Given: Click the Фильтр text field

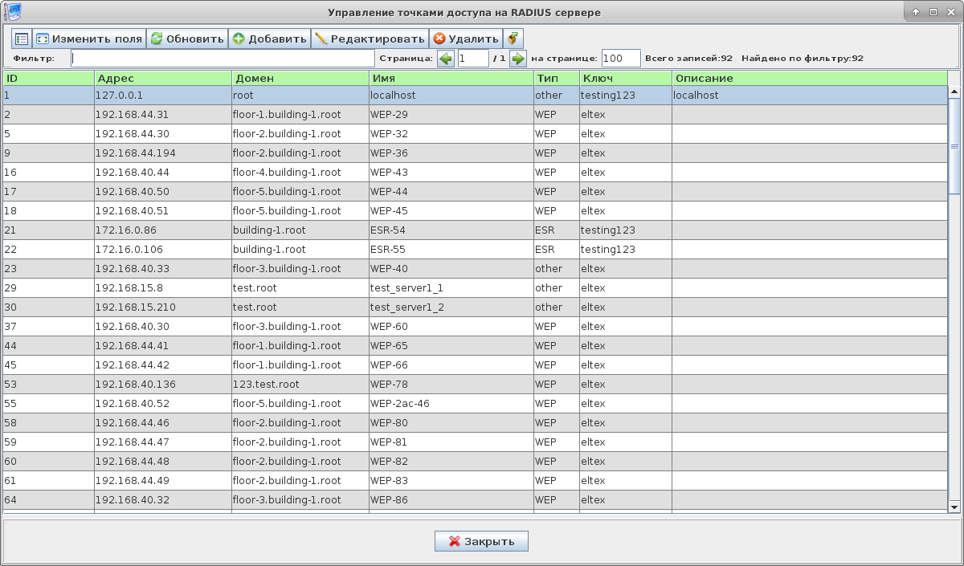Looking at the screenshot, I should coord(223,59).
